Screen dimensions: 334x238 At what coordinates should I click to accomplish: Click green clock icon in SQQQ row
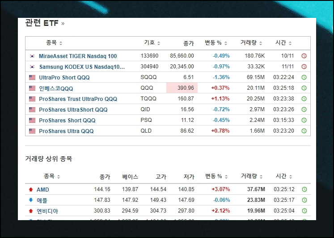pyautogui.click(x=304, y=77)
